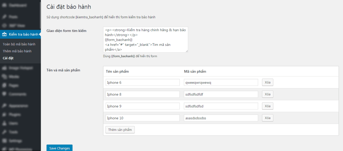
Task: Click the Posts pin icon
Action: click(4, 17)
